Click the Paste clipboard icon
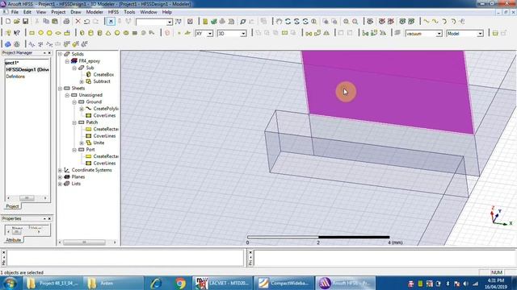517x290 pixels. (55, 22)
